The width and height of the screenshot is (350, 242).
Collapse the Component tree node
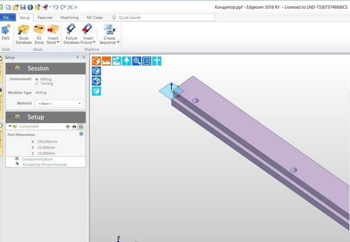pos(10,126)
